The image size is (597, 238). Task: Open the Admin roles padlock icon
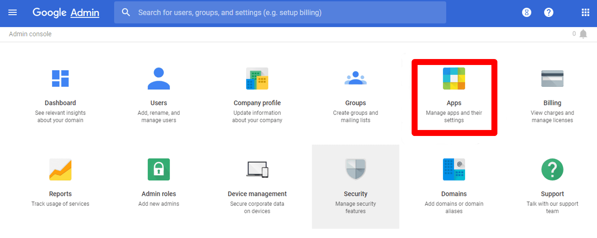pyautogui.click(x=159, y=170)
